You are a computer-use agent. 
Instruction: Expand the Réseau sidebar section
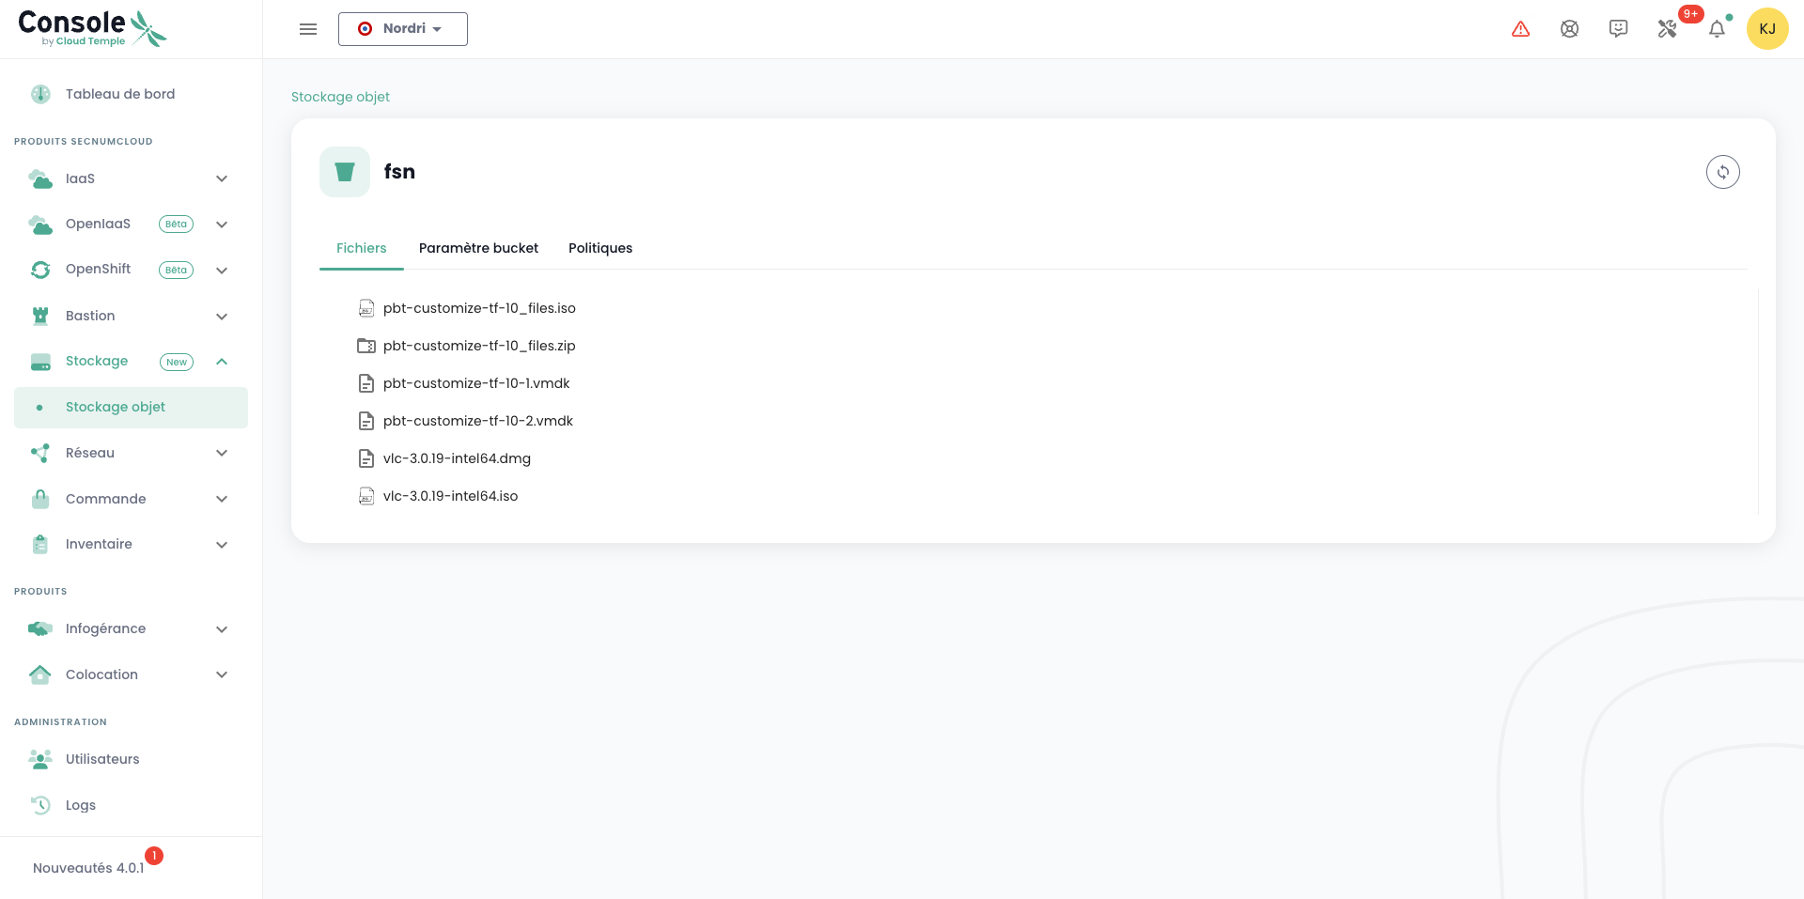tap(222, 453)
